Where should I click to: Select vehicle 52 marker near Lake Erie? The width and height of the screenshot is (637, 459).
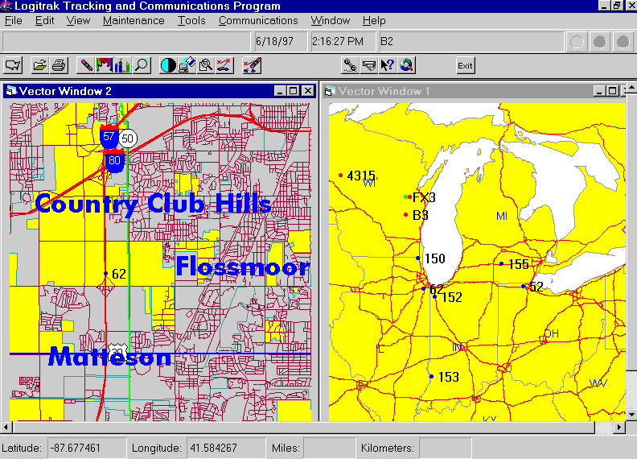[523, 287]
